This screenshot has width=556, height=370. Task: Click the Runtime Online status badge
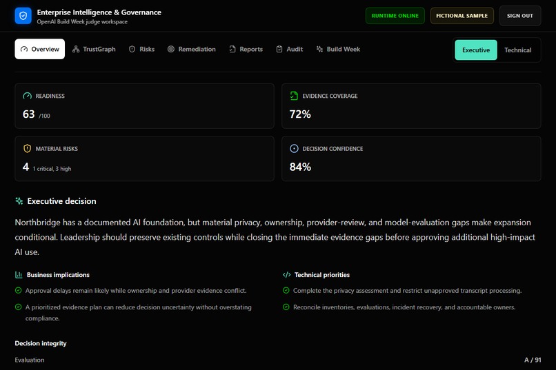point(395,16)
